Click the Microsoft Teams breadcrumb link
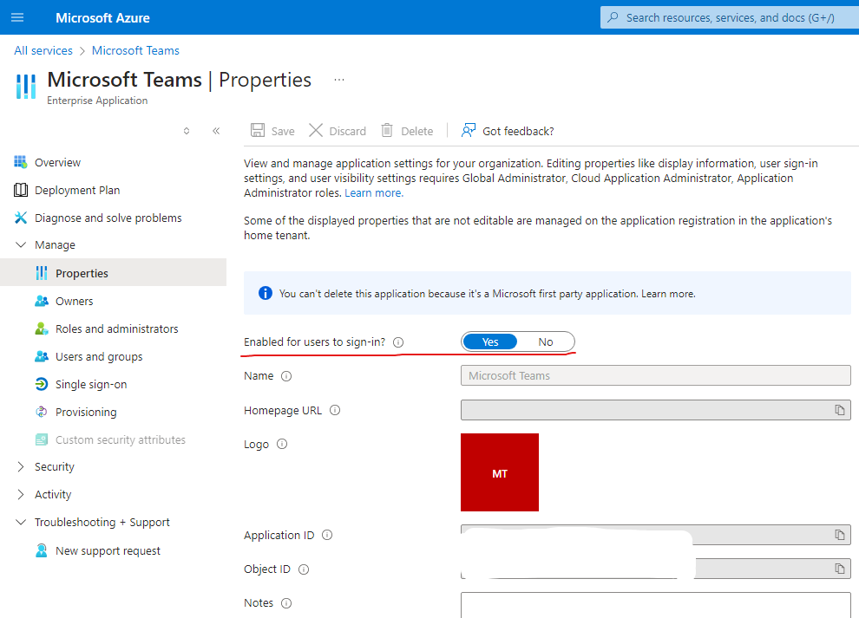This screenshot has height=618, width=859. [135, 50]
